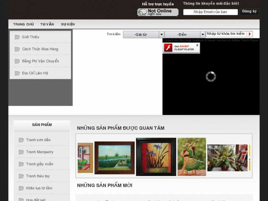This screenshot has width=268, height=201.
Task: Open the dancing couple artwork thumbnail
Action: point(192,157)
